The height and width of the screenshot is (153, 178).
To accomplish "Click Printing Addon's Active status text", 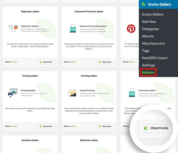I will coord(14,126).
